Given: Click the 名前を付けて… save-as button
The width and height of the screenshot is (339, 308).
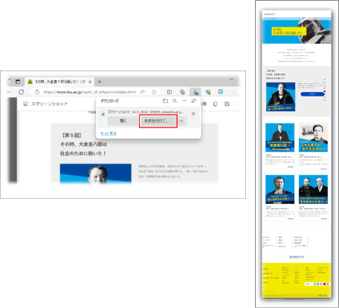Looking at the screenshot, I should 158,121.
